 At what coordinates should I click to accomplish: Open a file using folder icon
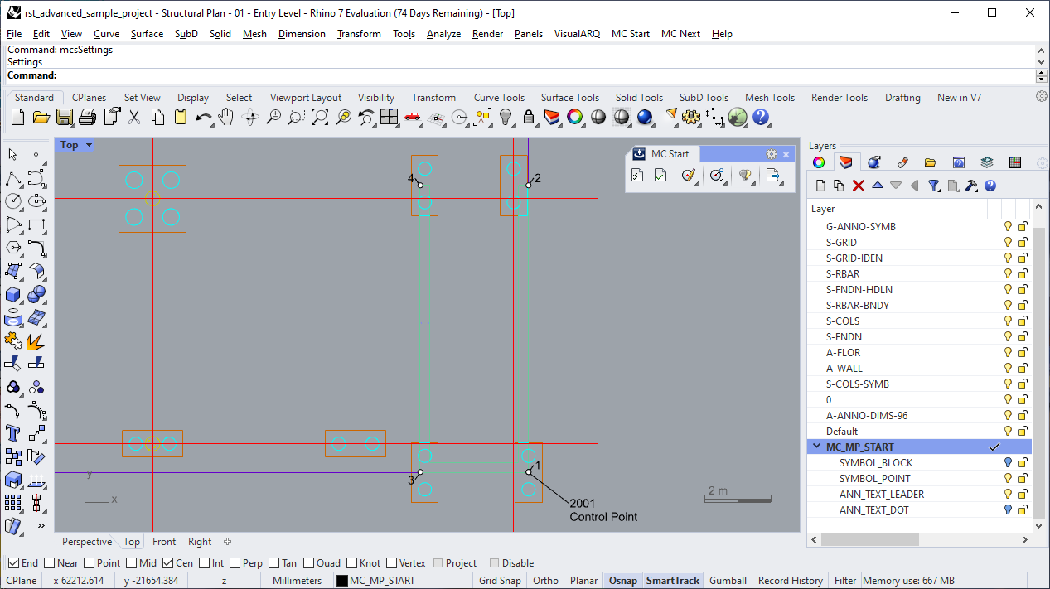(41, 118)
